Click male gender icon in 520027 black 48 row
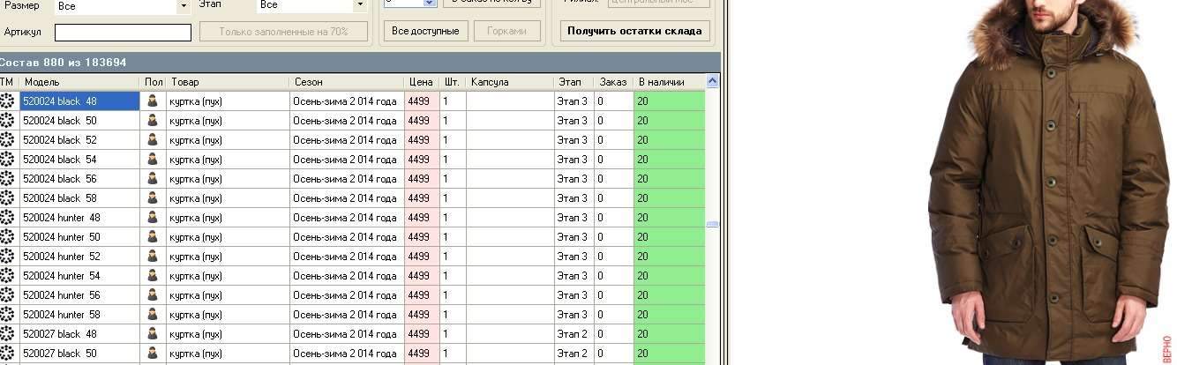 point(153,334)
